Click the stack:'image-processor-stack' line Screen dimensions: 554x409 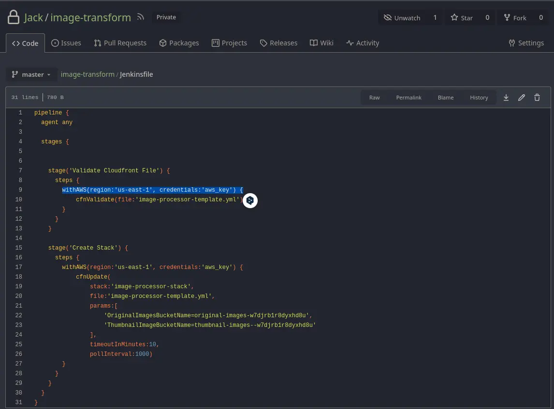[x=142, y=286]
